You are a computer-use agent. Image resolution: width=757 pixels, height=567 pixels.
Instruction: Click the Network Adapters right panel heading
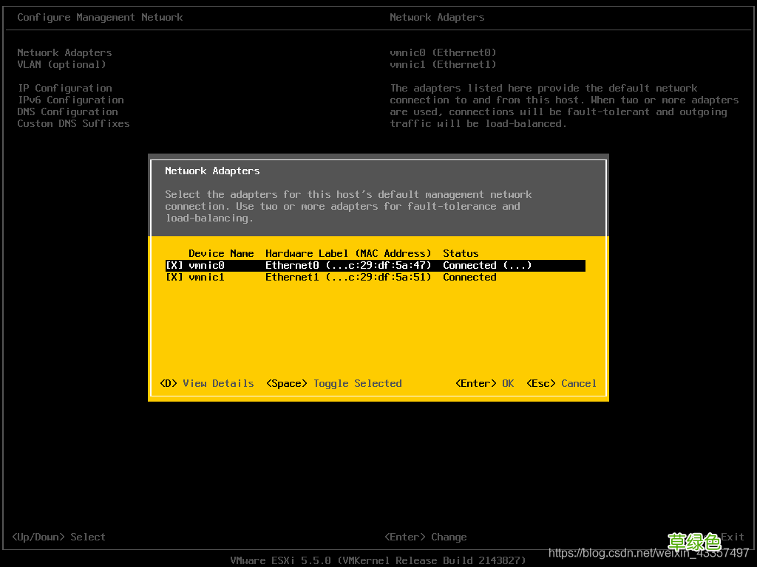click(437, 18)
